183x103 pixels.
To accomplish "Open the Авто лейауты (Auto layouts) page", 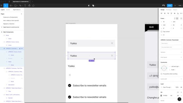I will [x=11, y=20].
